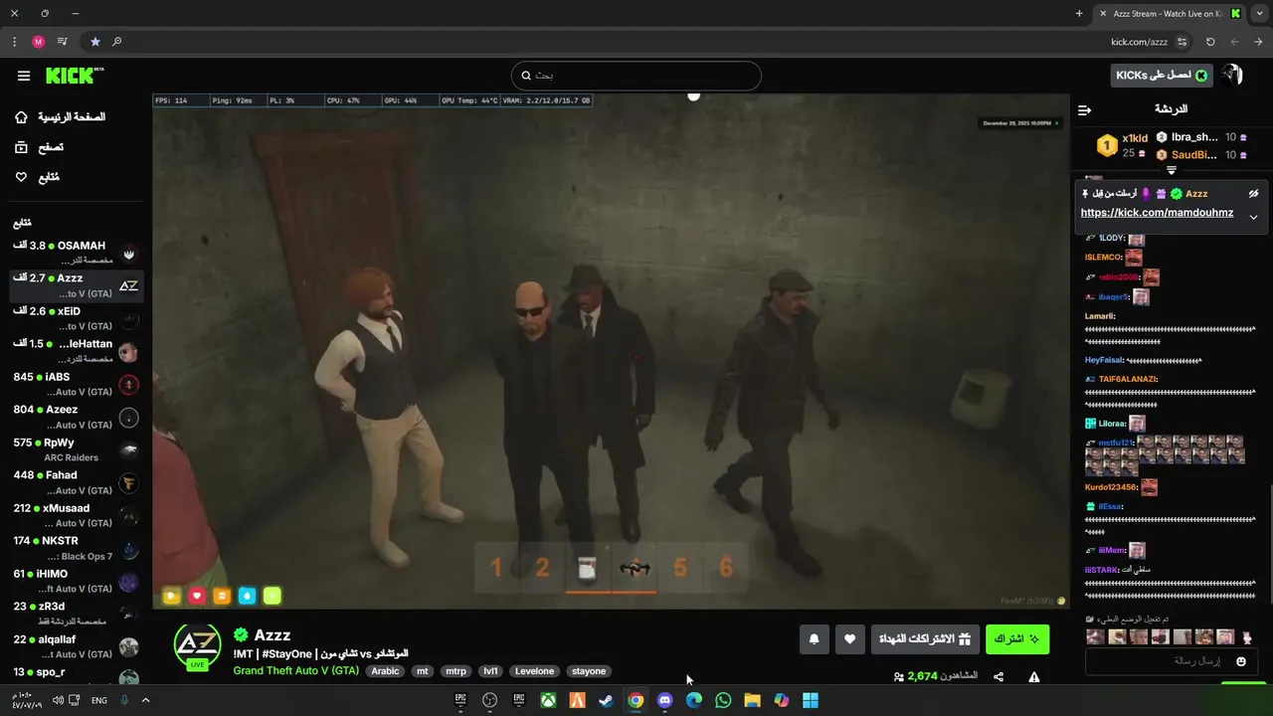Show hidden system tray icons chevron
Image resolution: width=1273 pixels, height=716 pixels.
coord(145,700)
